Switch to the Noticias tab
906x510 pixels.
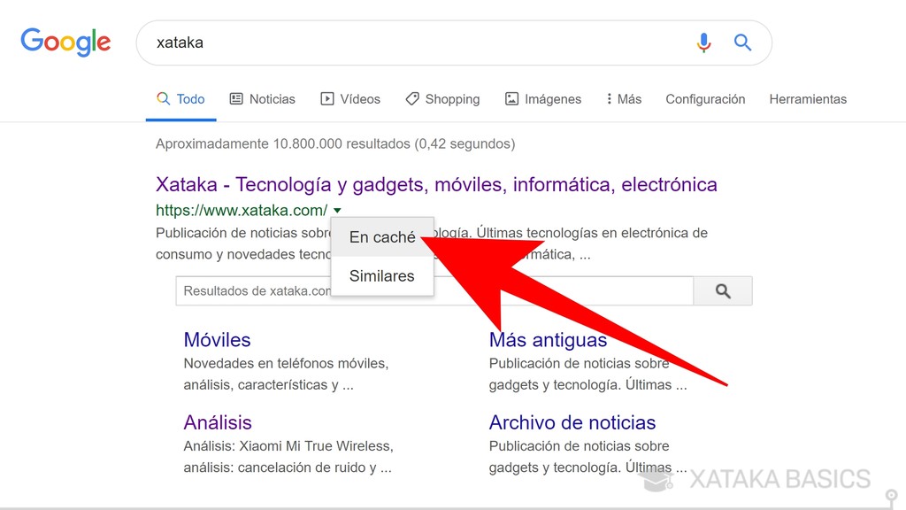[x=272, y=98]
